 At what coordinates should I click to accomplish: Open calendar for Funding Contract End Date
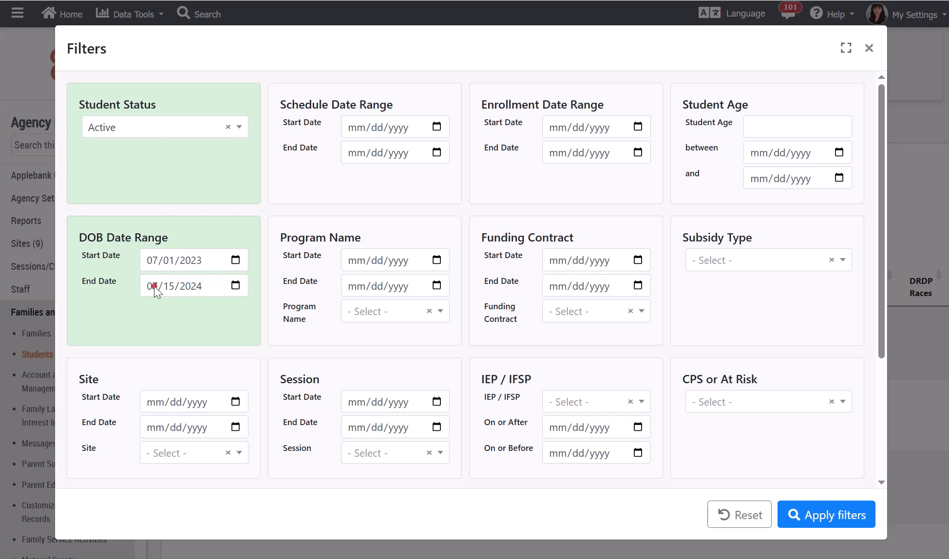(x=638, y=285)
